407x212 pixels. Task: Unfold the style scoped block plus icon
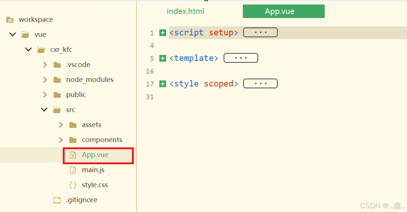163,84
